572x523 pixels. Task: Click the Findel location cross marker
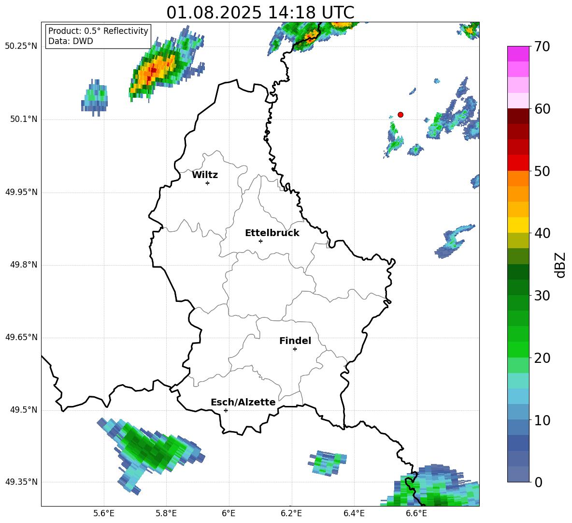(295, 349)
